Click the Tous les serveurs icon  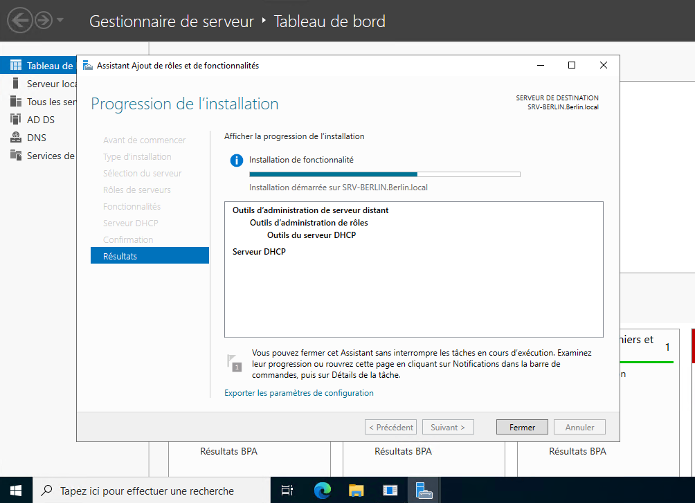click(15, 102)
